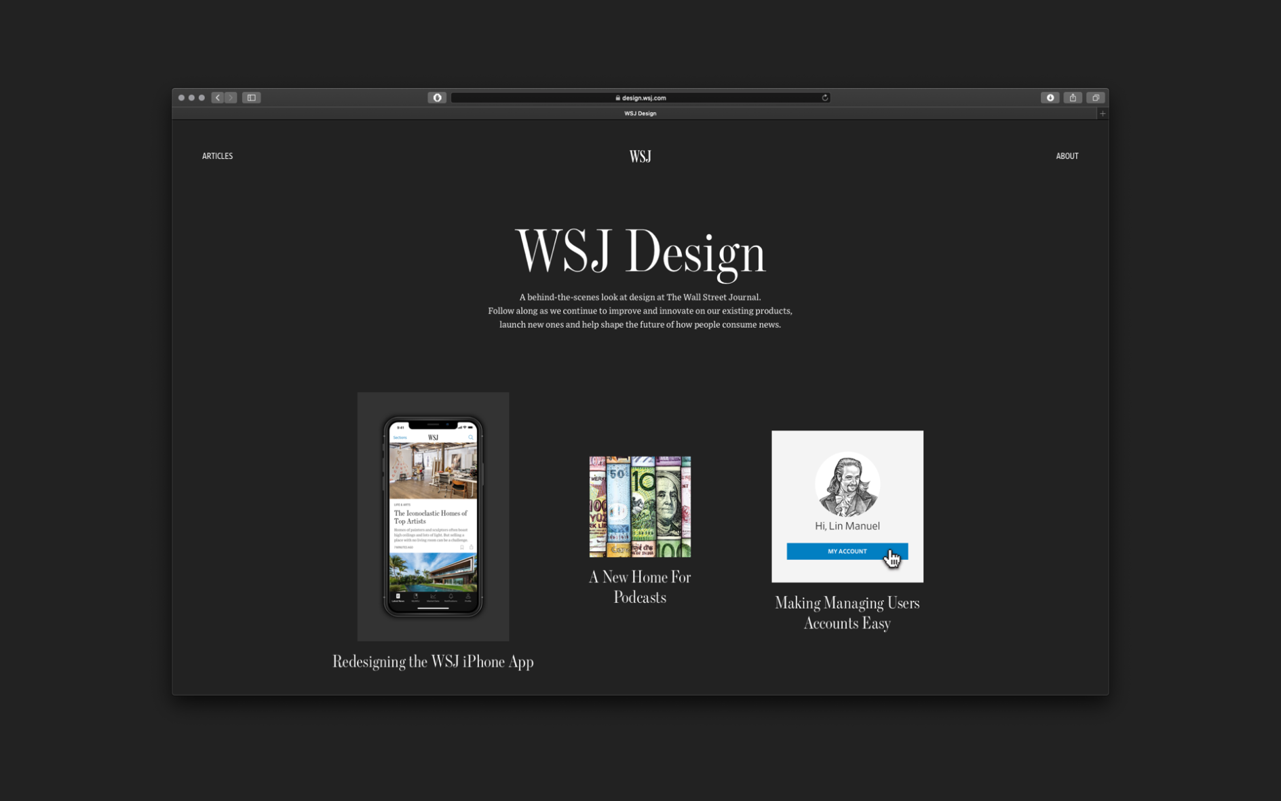Viewport: 1281px width, 801px height.
Task: Reload the page
Action: coord(824,97)
